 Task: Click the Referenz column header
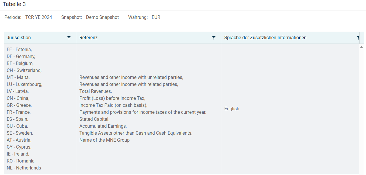click(x=89, y=38)
